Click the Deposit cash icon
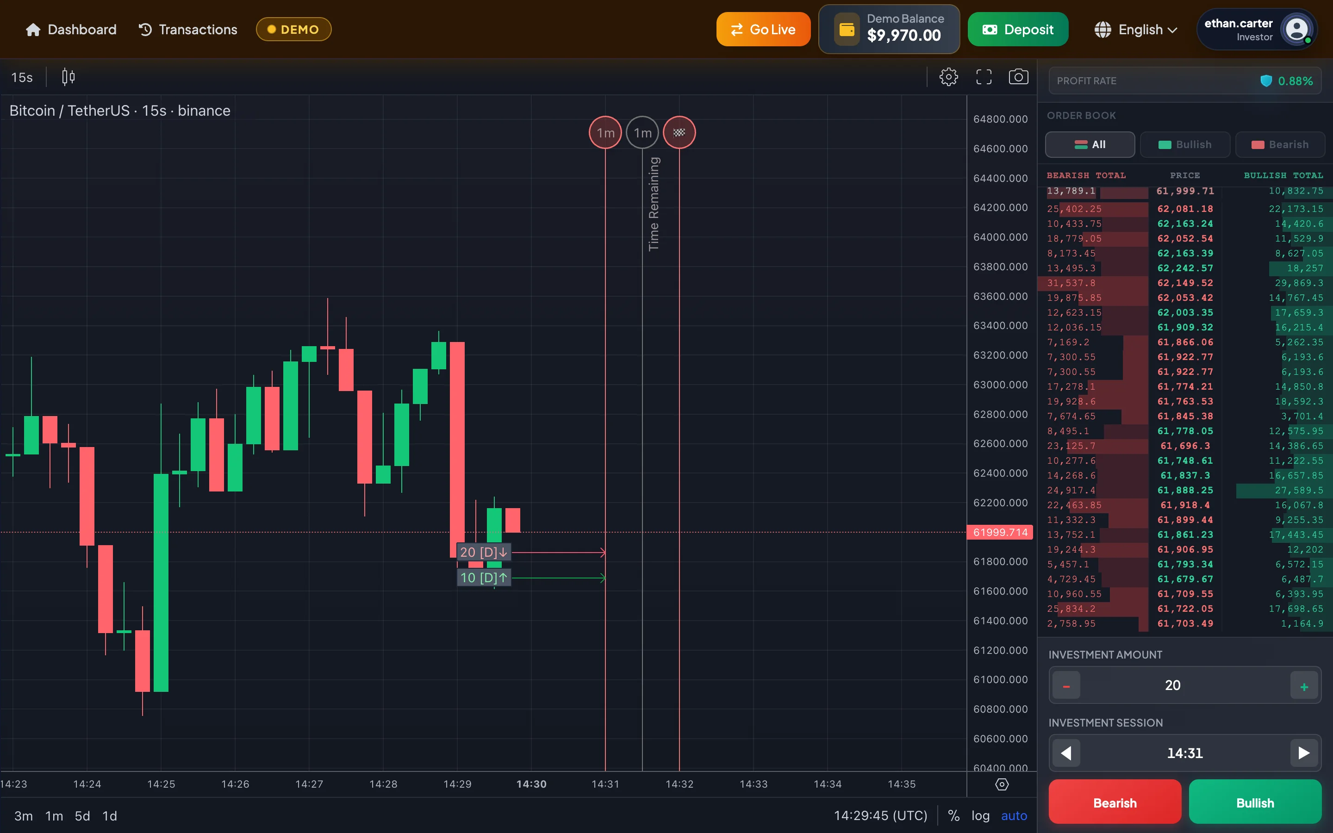This screenshot has height=833, width=1333. pyautogui.click(x=990, y=30)
